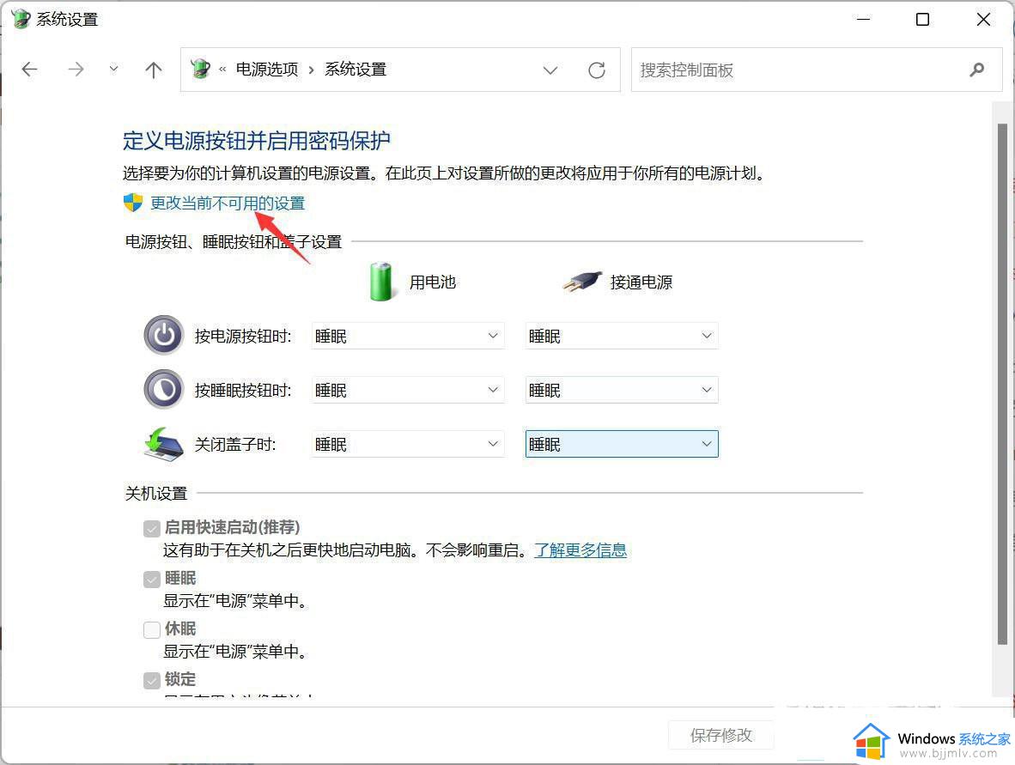Click the sleep button moon icon
Screen dimensions: 1015x765
(164, 389)
